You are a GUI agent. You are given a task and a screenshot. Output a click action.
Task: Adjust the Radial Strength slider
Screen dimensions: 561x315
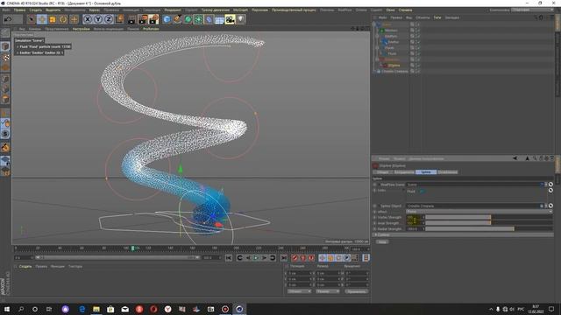(x=488, y=228)
